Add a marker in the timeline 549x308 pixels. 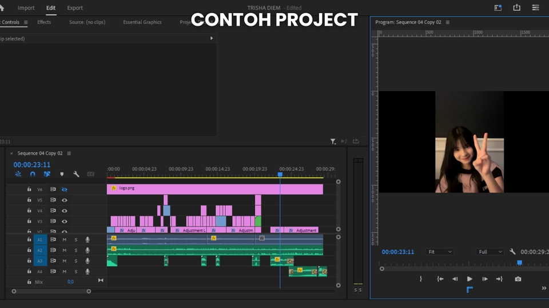62,174
